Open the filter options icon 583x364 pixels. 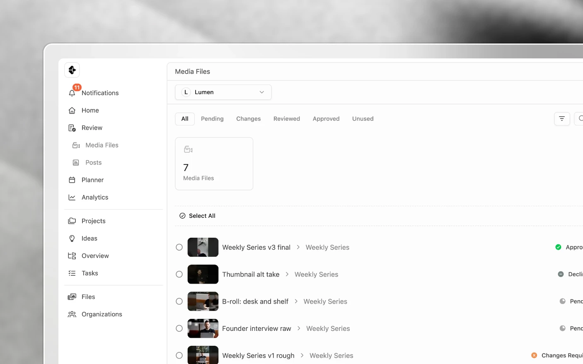(562, 119)
